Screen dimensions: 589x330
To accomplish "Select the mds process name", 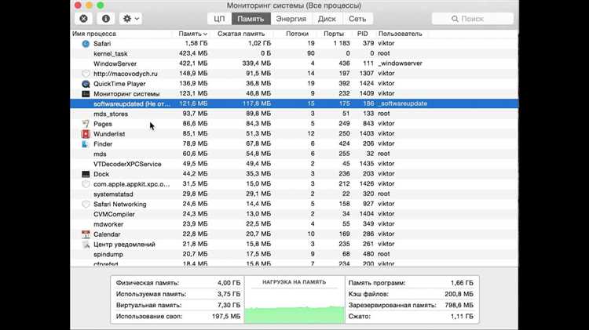I will pos(100,154).
